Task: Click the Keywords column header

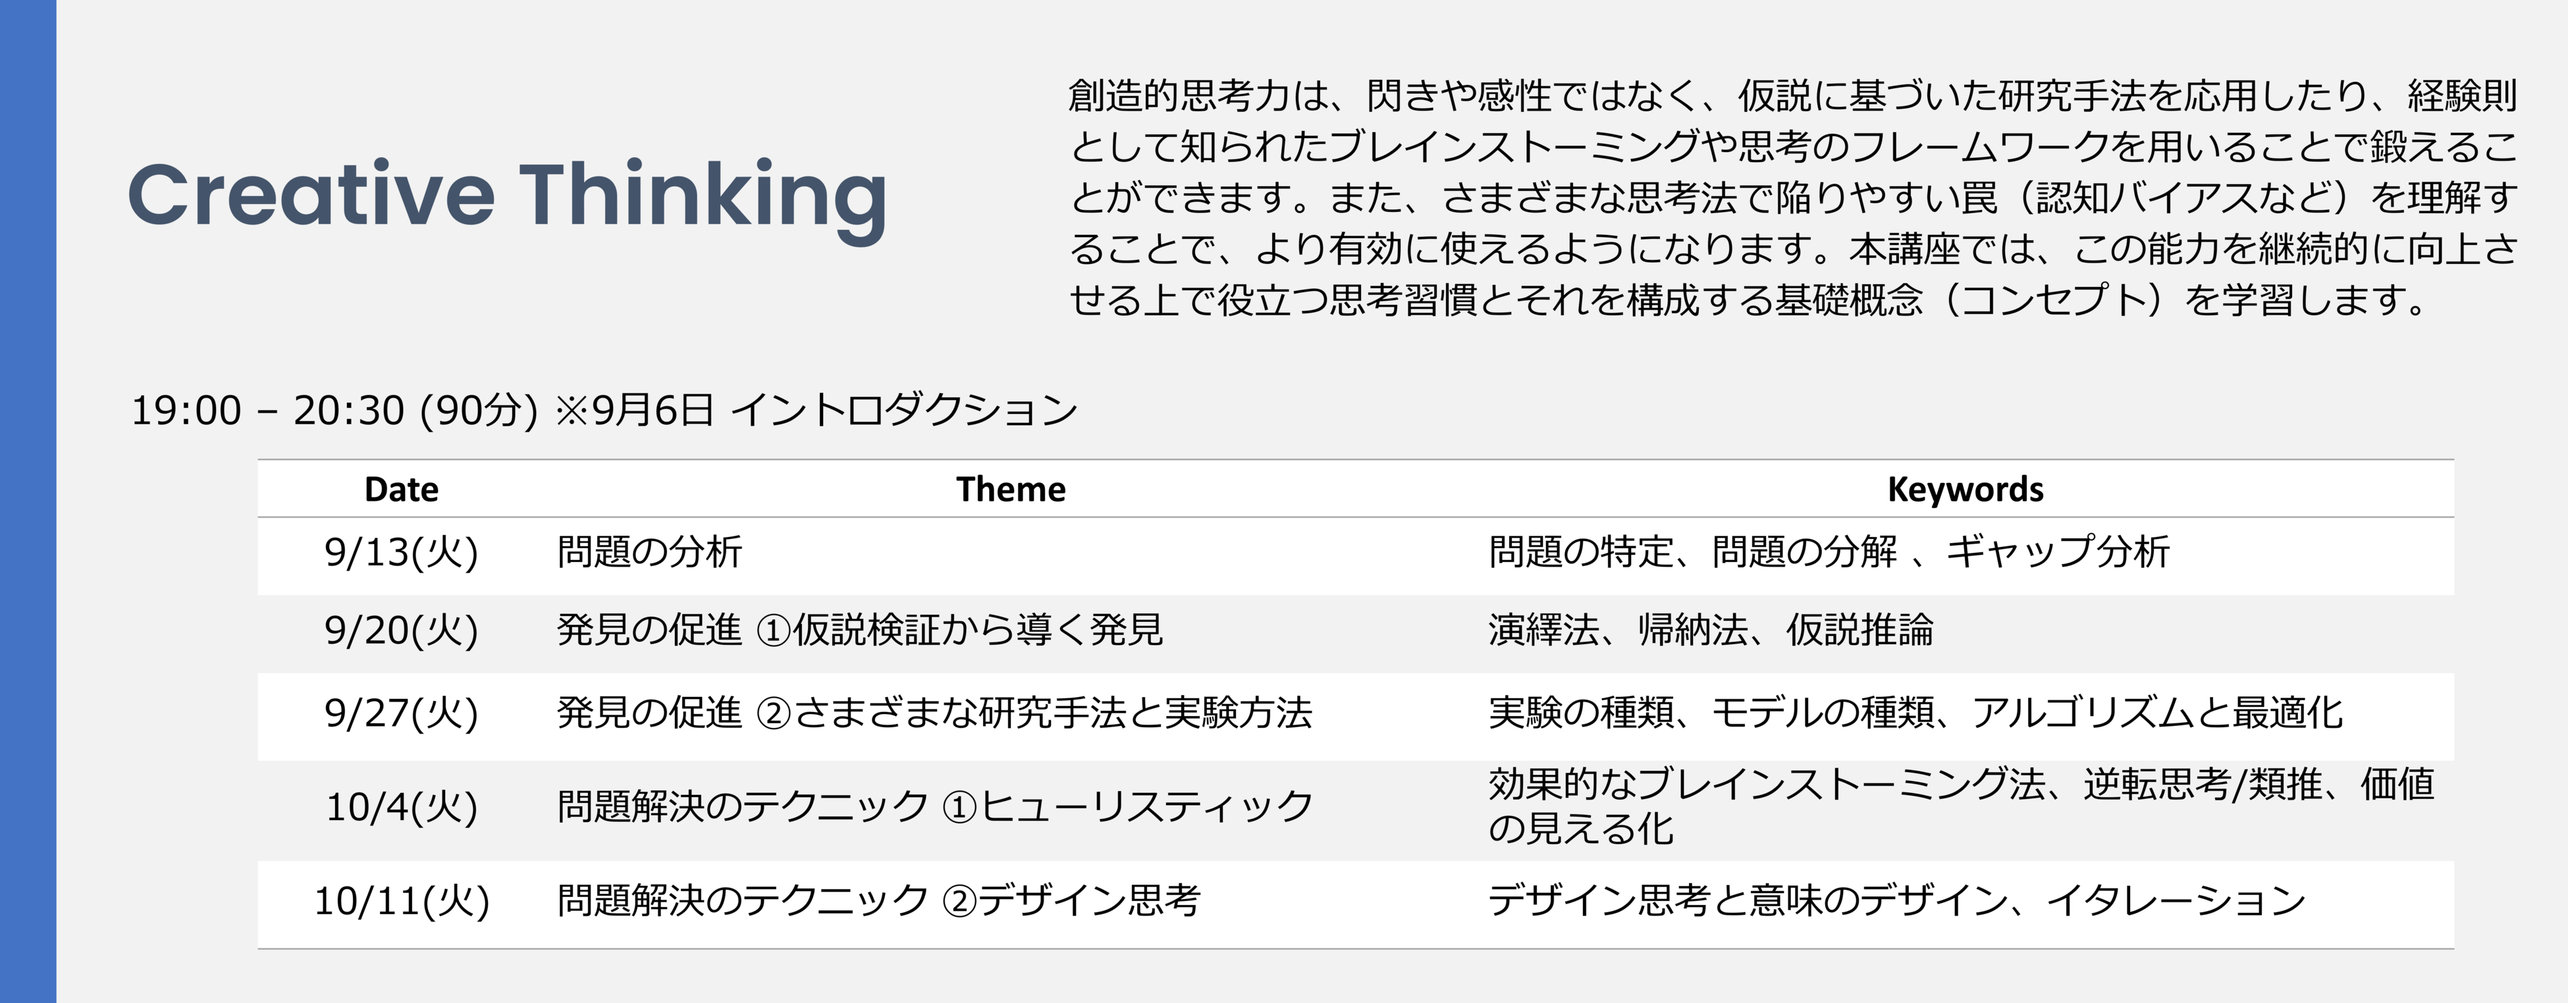Action: coord(1965,489)
